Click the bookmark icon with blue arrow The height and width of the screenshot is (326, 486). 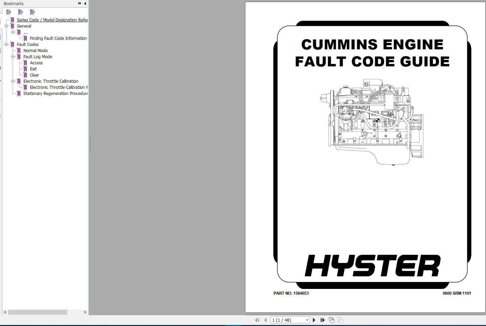[x=32, y=12]
